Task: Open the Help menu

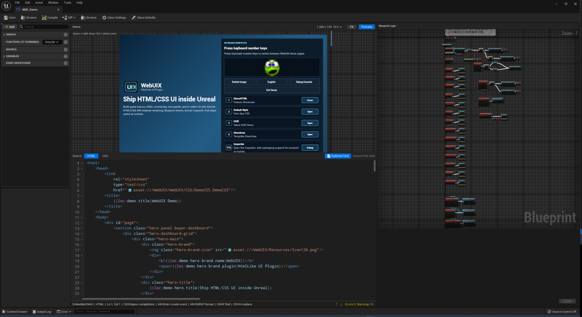Action: tap(79, 3)
